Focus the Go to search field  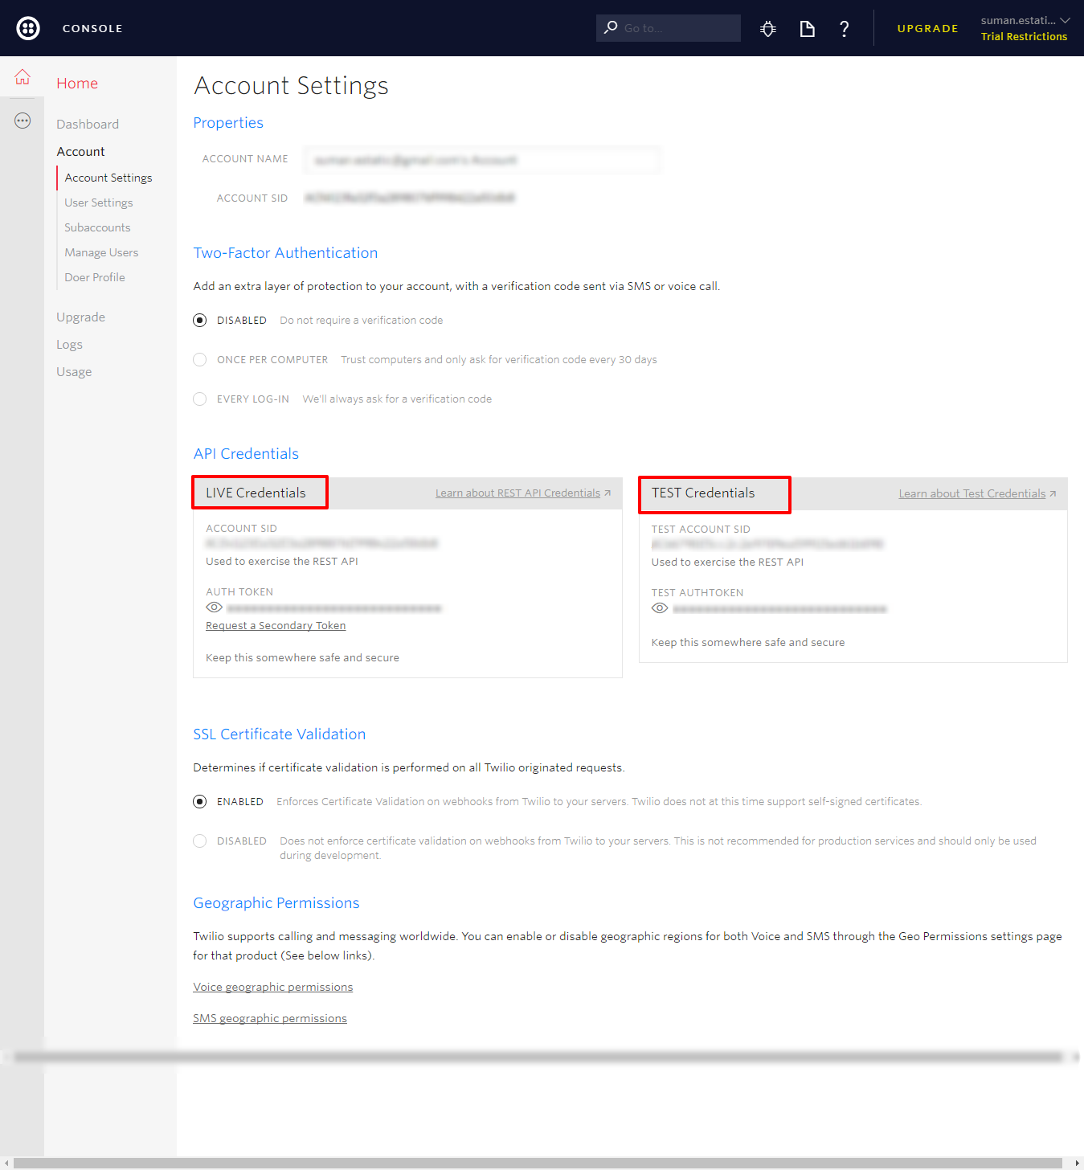pos(669,28)
